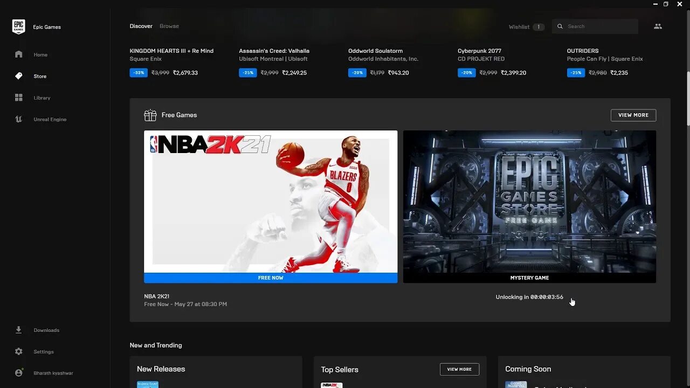Click the Free Games gift icon

click(x=150, y=115)
